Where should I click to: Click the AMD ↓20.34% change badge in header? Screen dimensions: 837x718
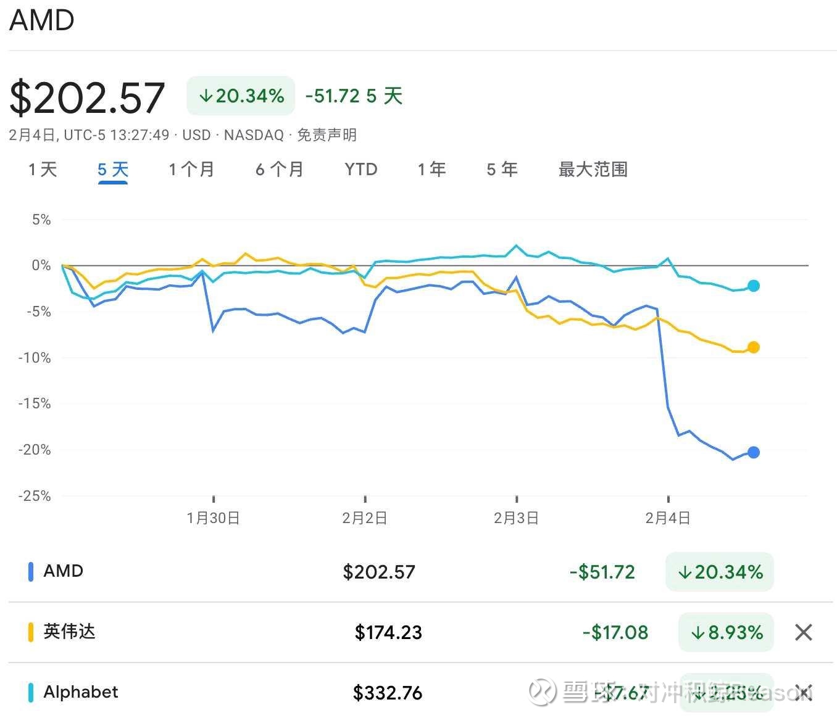tap(241, 96)
